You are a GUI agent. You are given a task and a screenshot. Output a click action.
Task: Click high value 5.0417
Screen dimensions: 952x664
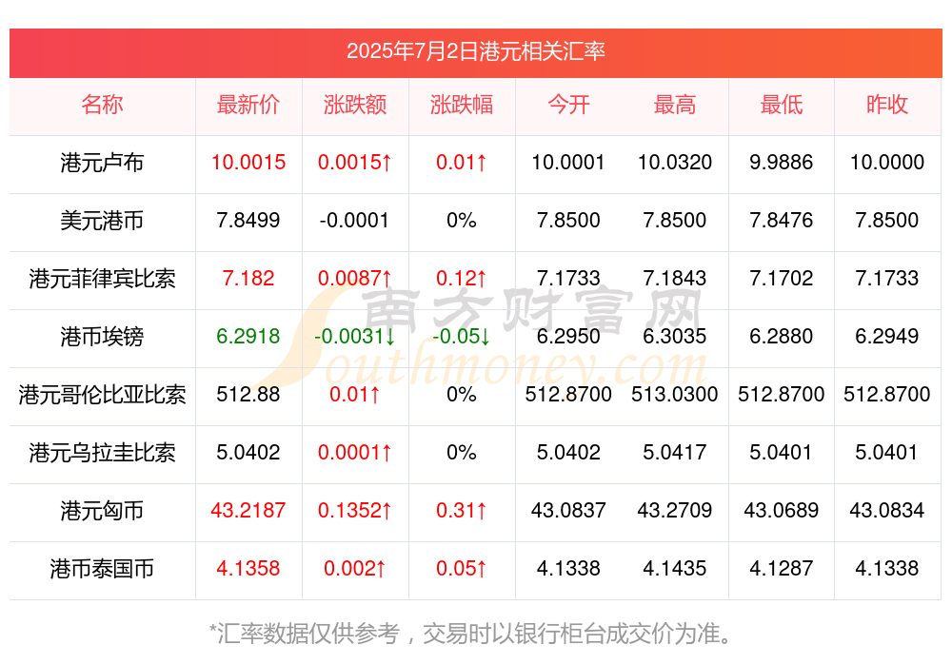(x=675, y=453)
